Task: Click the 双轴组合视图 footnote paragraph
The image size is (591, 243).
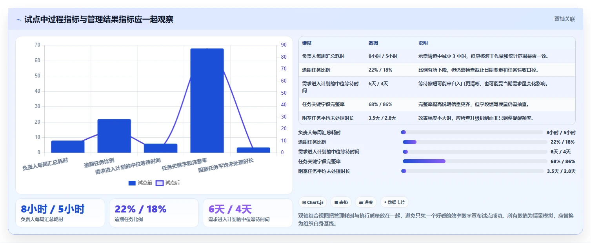Action: click(x=436, y=220)
